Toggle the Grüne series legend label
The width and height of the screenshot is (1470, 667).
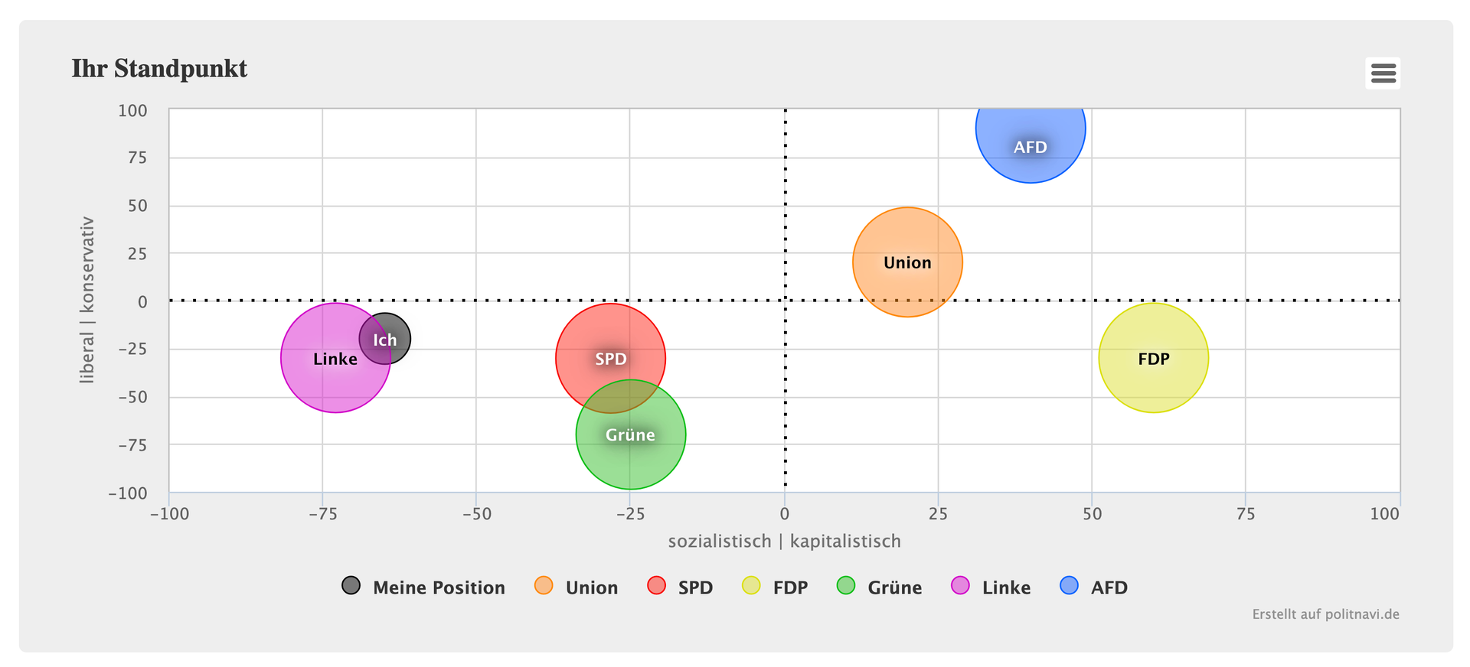(x=894, y=587)
